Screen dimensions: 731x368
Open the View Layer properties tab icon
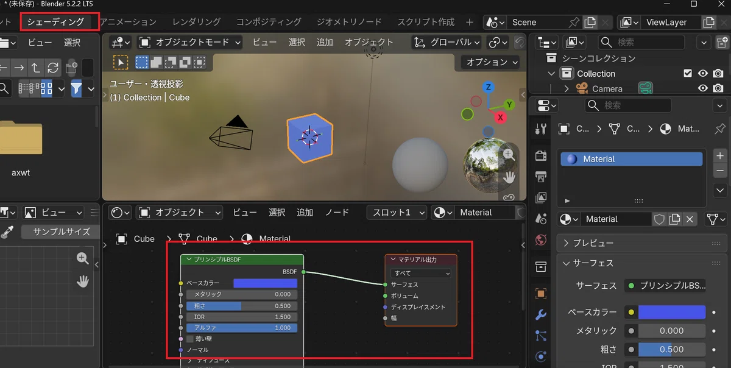pos(541,197)
